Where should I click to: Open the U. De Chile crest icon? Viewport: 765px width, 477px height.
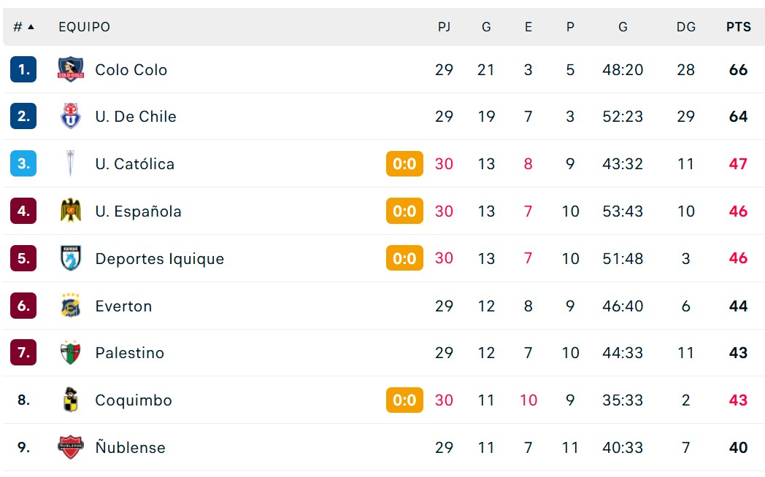71,116
